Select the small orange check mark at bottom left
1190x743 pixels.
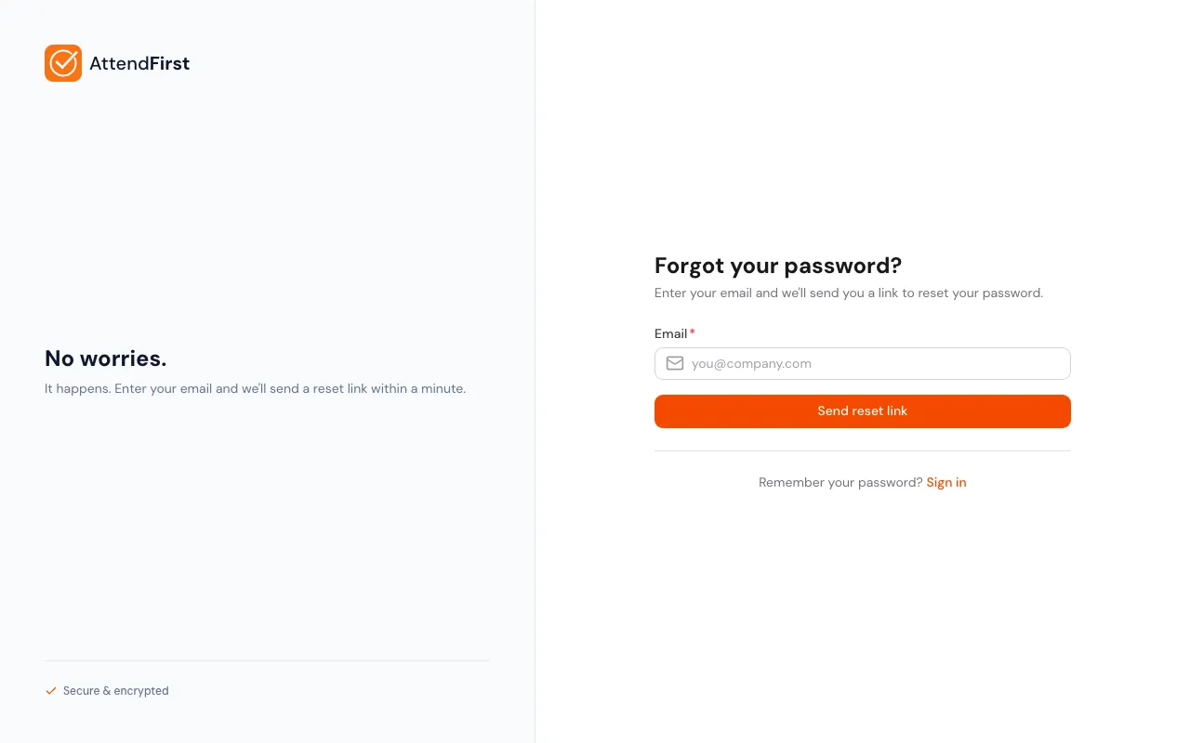coord(51,690)
